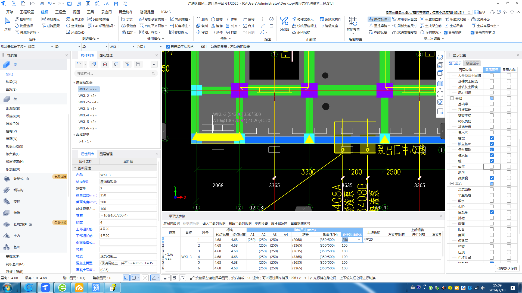Click the 拾取构件 (pick component) tool
This screenshot has width=522, height=293.
point(24,19)
